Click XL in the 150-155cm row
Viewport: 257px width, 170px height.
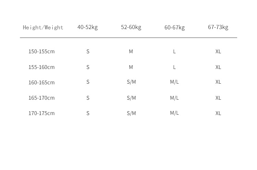coord(218,52)
